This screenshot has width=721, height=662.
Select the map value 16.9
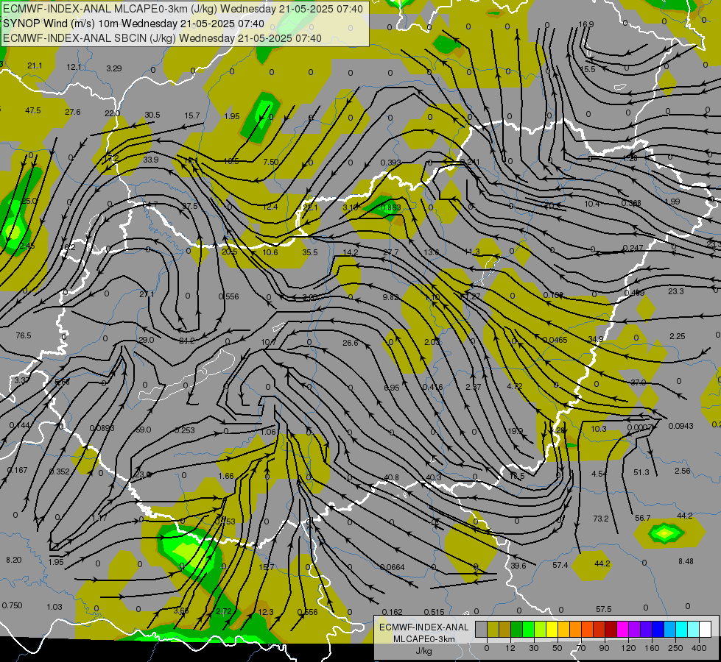click(x=585, y=24)
